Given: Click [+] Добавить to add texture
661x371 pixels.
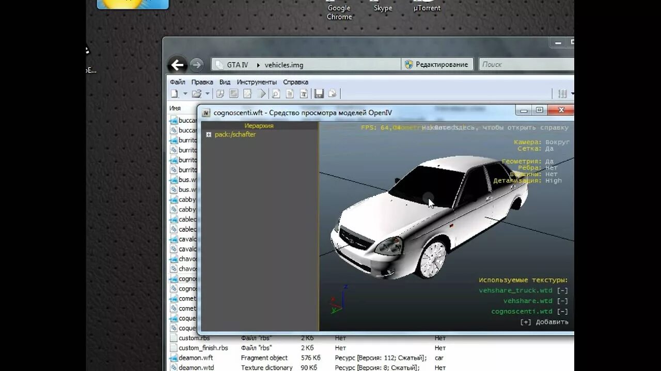Looking at the screenshot, I should coord(544,322).
